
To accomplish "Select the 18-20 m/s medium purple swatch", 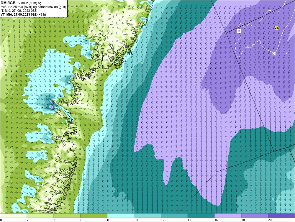I will 255,216.
